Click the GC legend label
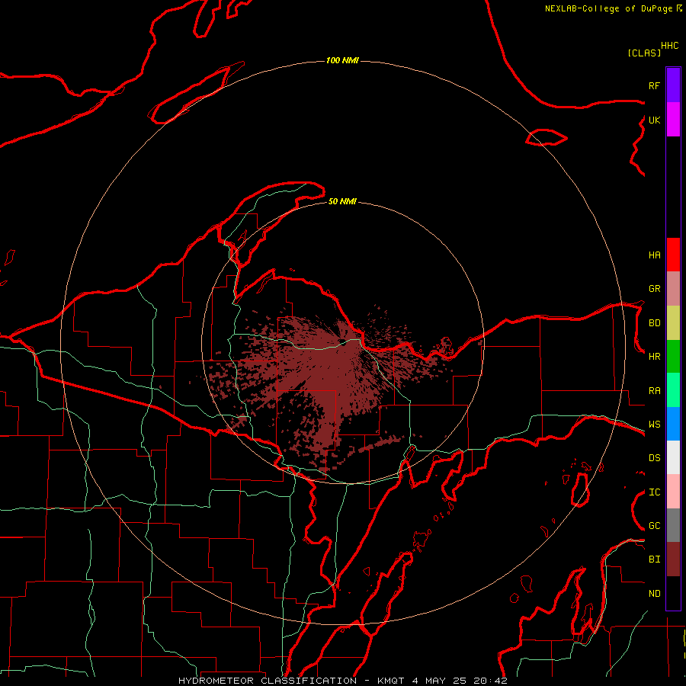 click(654, 526)
